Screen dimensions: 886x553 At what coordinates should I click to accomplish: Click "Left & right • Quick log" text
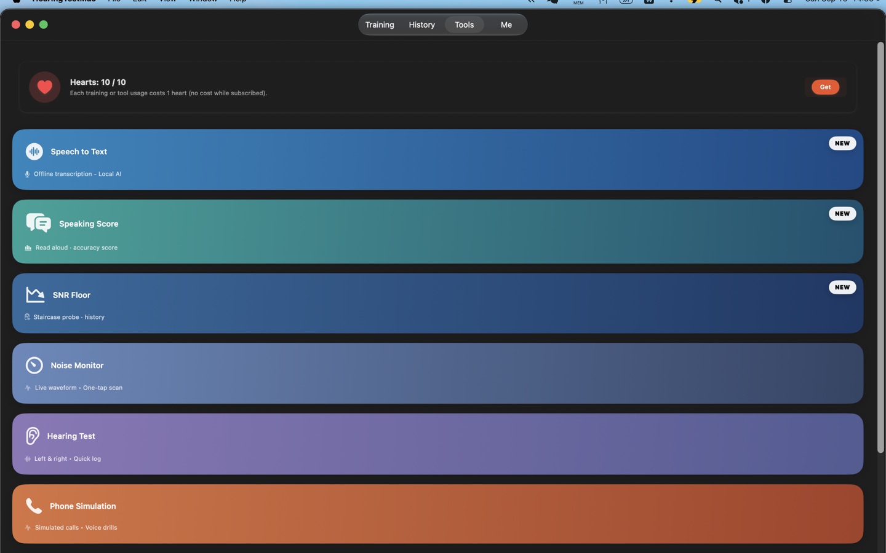coord(68,459)
